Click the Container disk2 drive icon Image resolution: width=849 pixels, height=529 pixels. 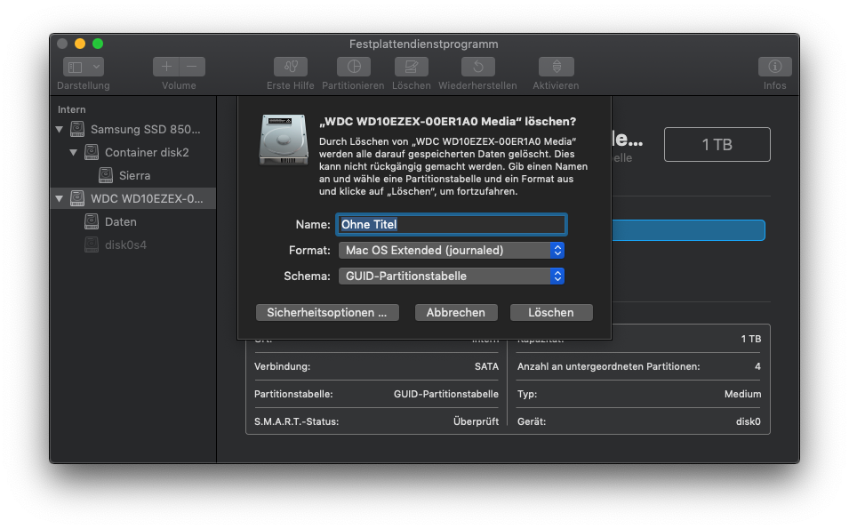click(x=92, y=152)
